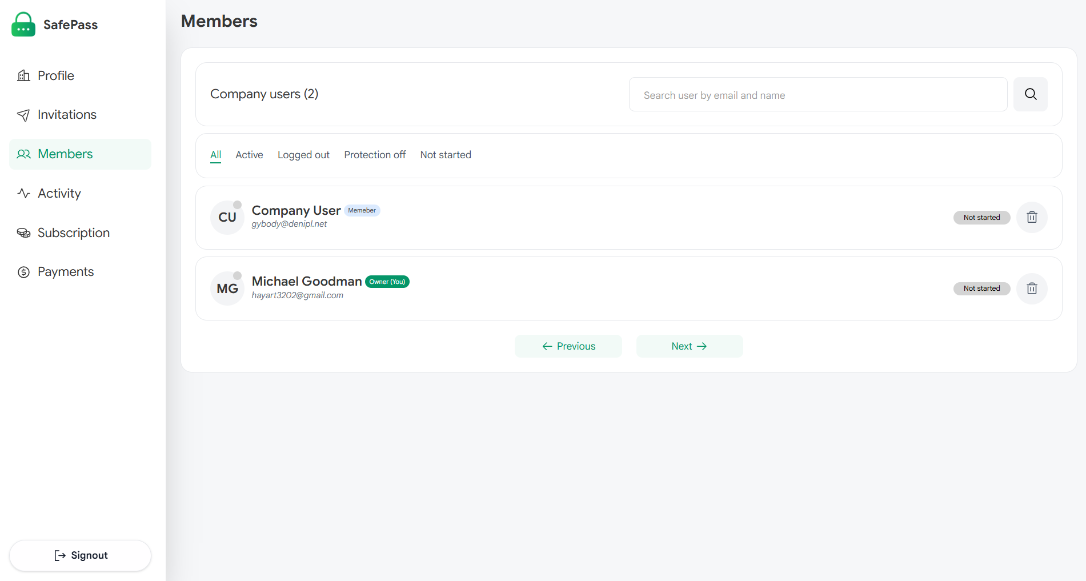Screen dimensions: 1086x581
Task: Click the SafePass lock logo icon
Action: tap(23, 25)
